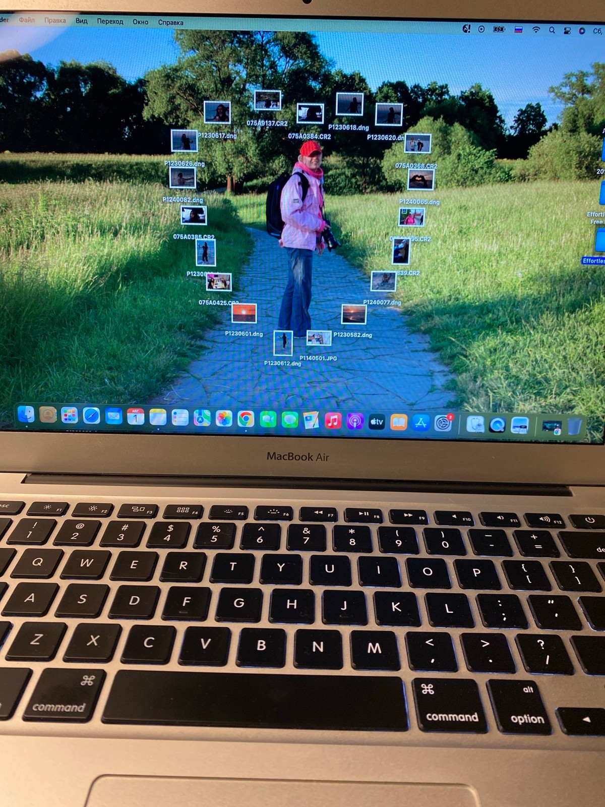The height and width of the screenshot is (807, 605).
Task: Open FaceTime from the Dock
Action: point(268,420)
